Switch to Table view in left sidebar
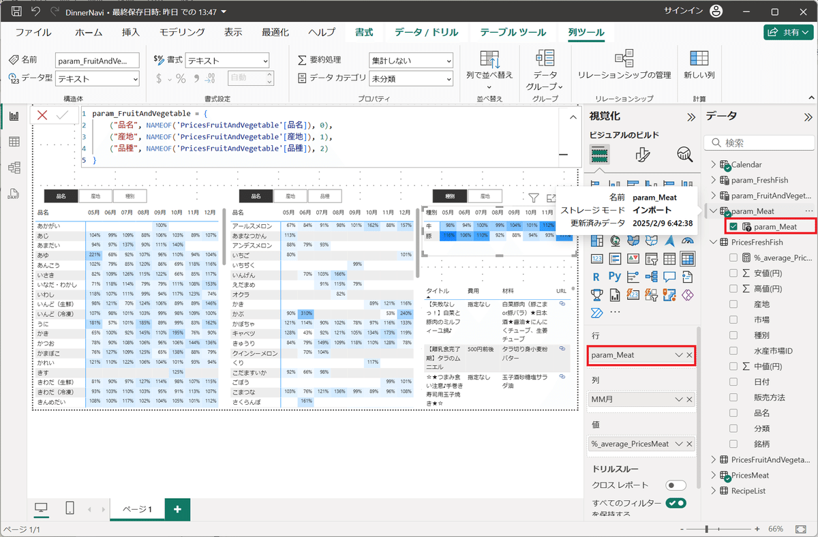The width and height of the screenshot is (818, 537). tap(14, 142)
